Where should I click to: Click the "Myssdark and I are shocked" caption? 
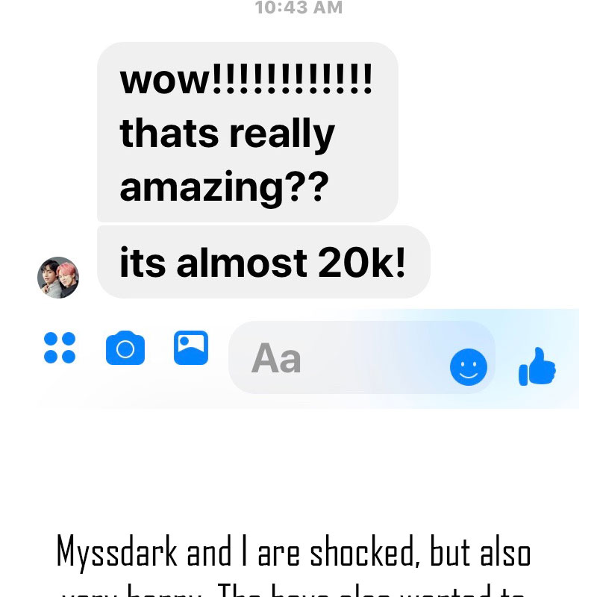pos(293,552)
